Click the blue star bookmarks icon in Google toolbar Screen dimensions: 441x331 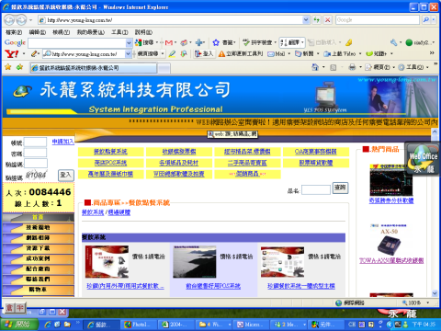[x=216, y=42]
